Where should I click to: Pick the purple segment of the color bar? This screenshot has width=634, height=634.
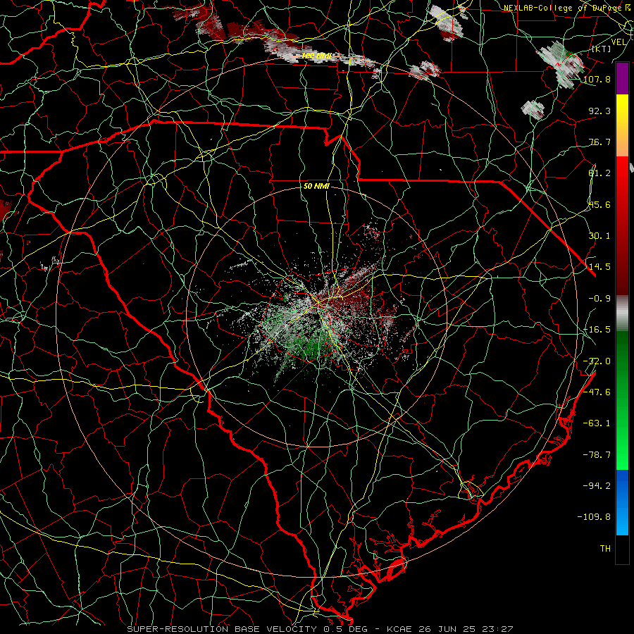[x=622, y=78]
